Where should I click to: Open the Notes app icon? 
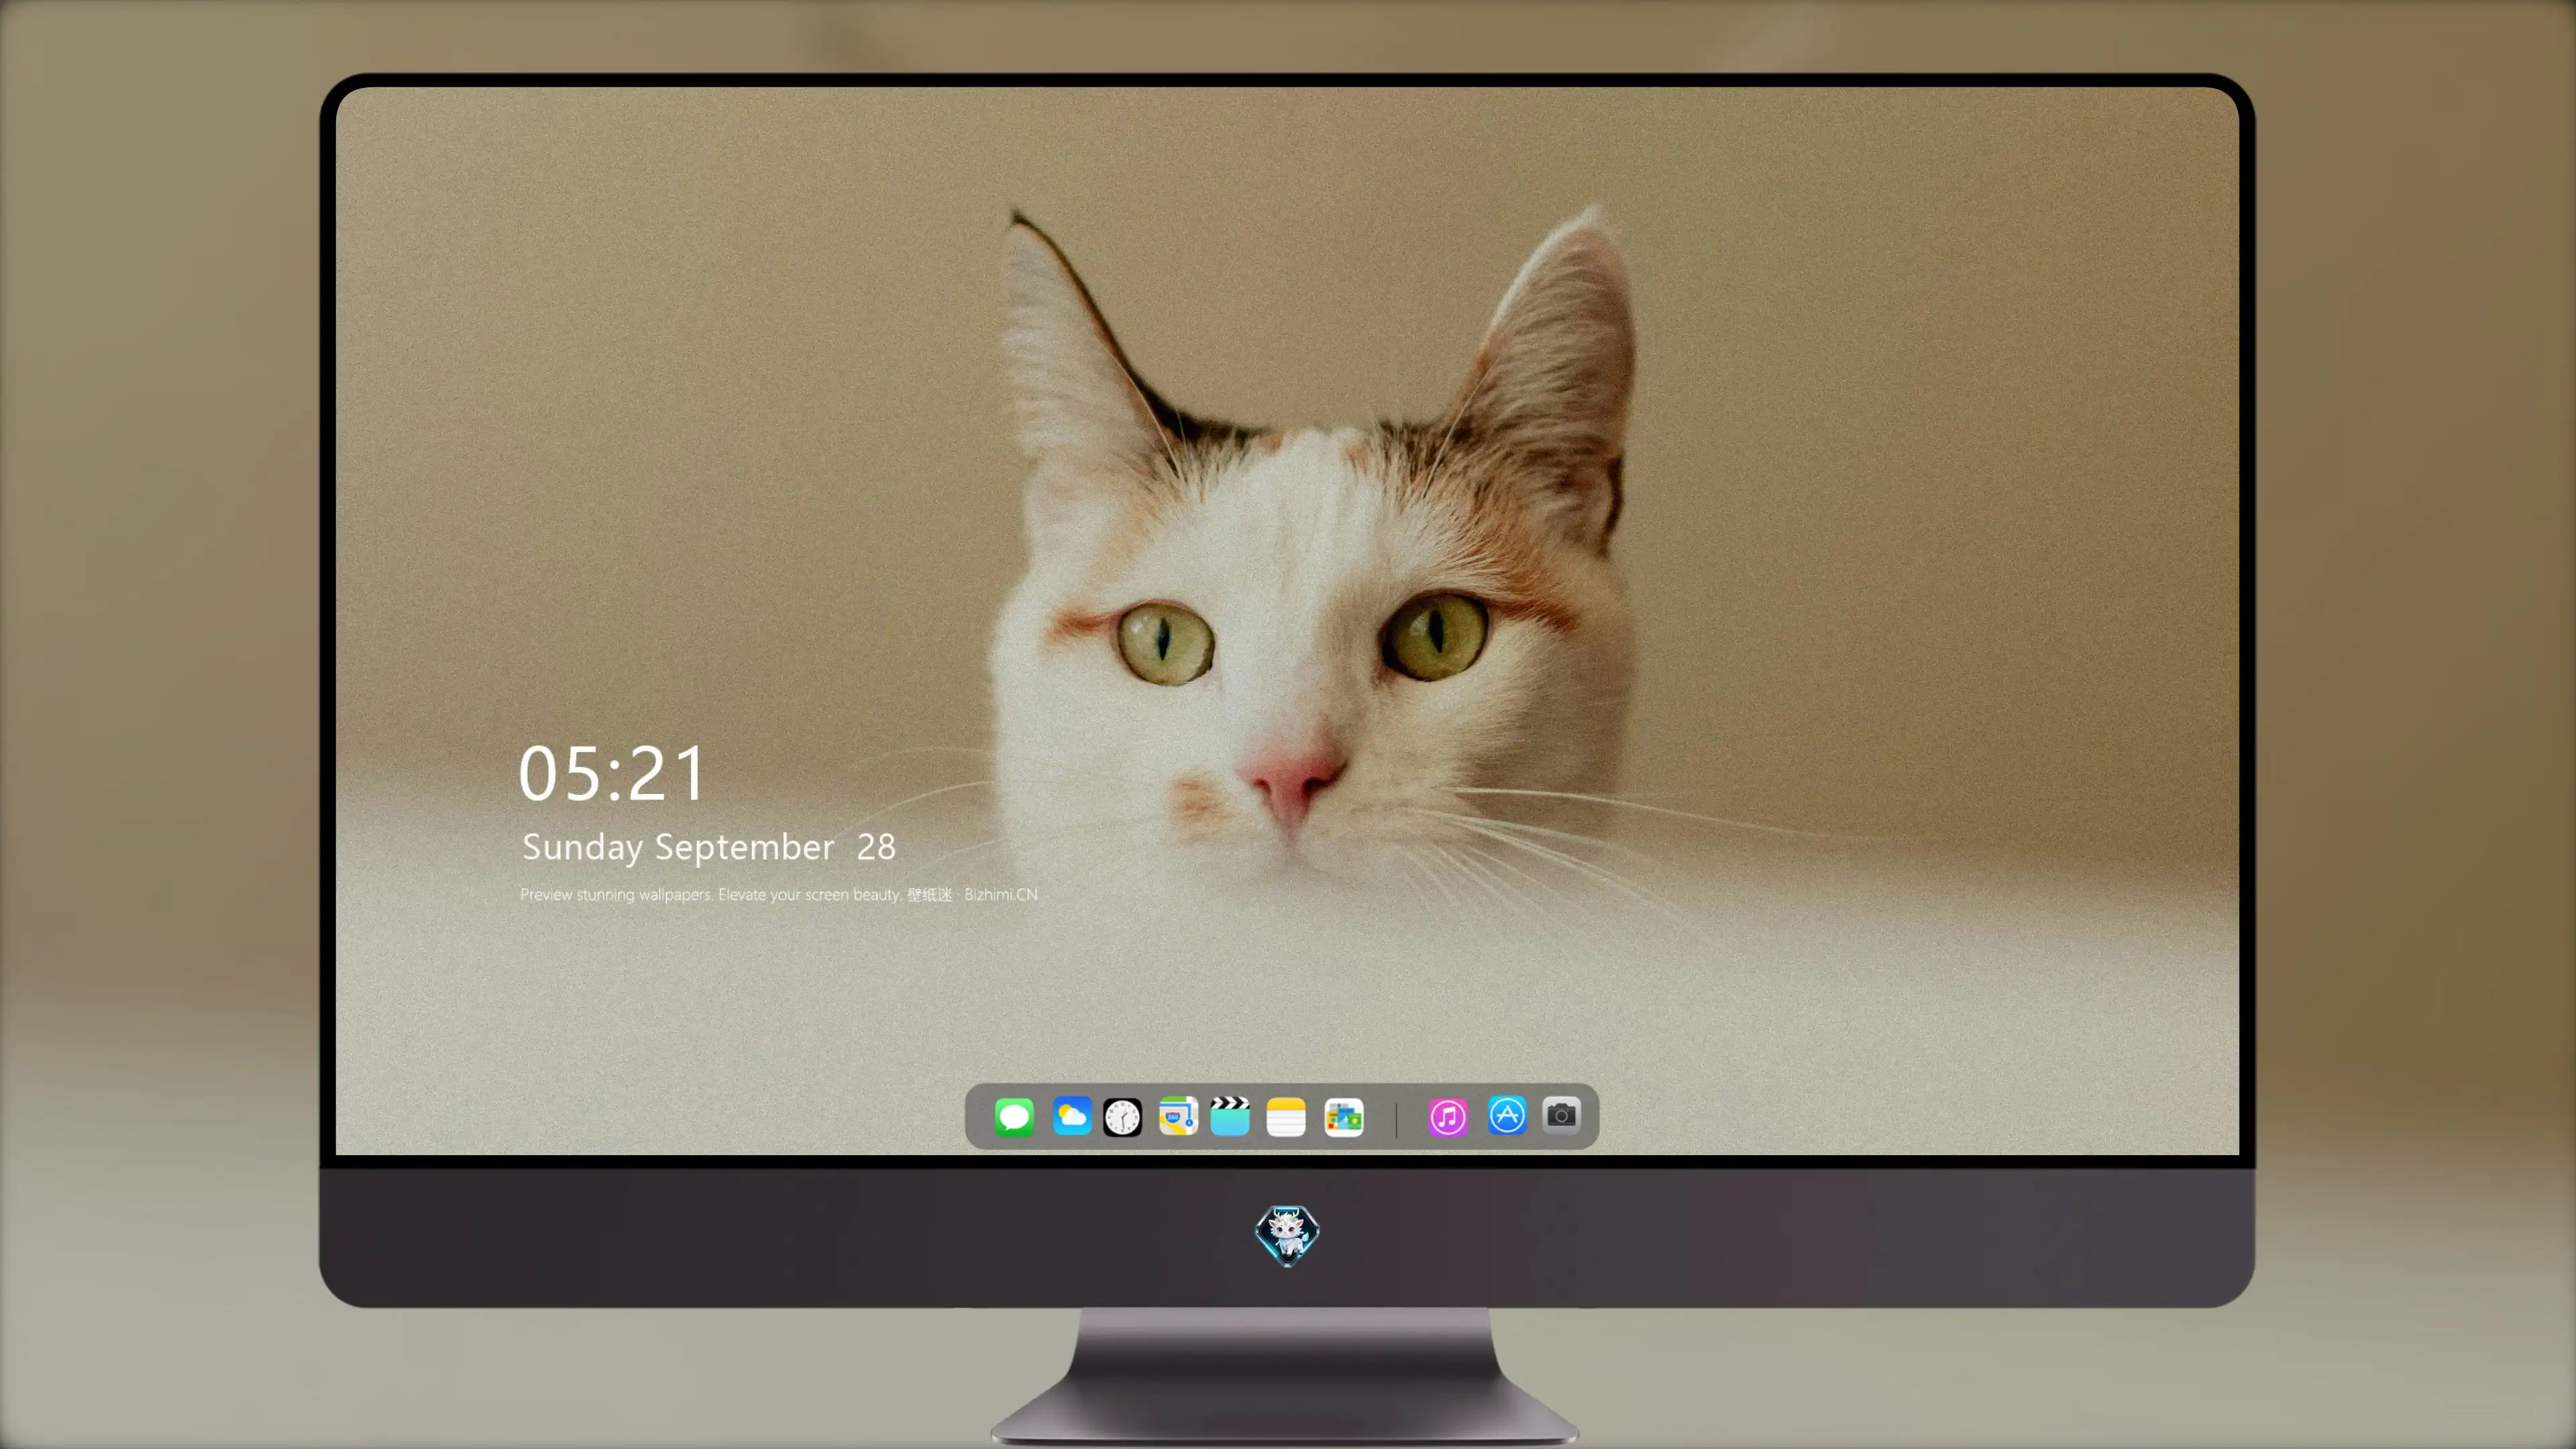[x=1286, y=1117]
